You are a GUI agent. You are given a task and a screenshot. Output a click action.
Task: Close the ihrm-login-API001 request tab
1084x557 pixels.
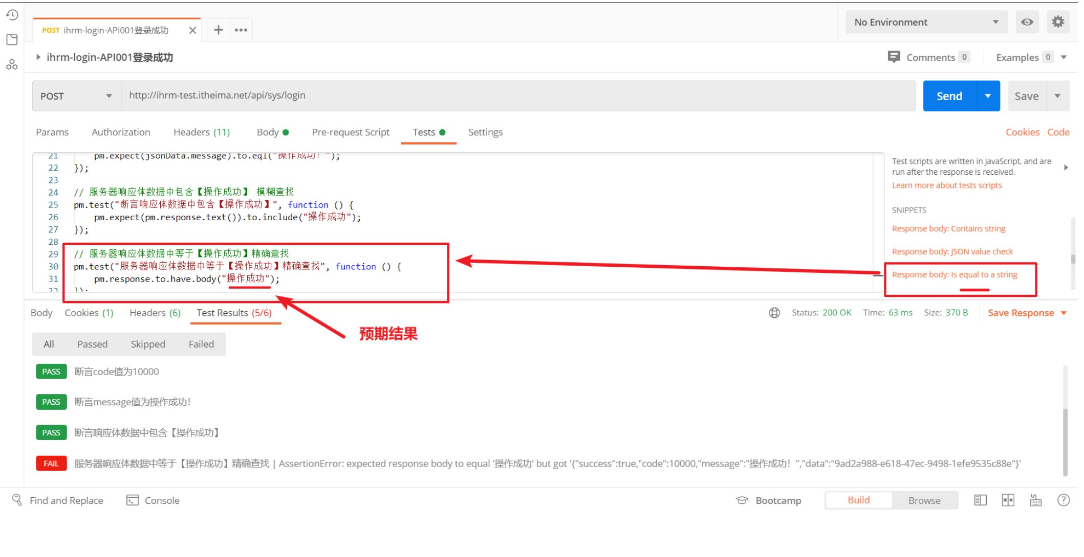coord(192,31)
